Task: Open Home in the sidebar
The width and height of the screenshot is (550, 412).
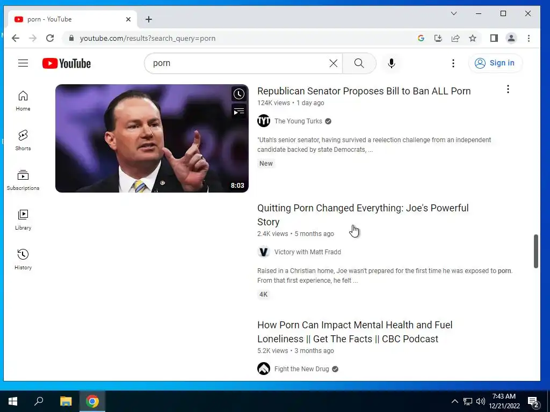Action: (x=23, y=101)
